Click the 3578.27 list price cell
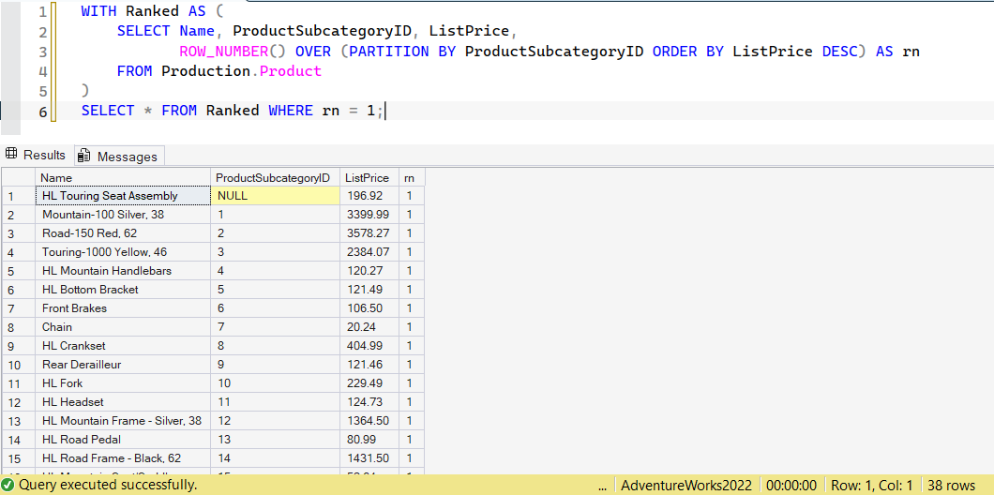Image resolution: width=994 pixels, height=495 pixels. [369, 233]
